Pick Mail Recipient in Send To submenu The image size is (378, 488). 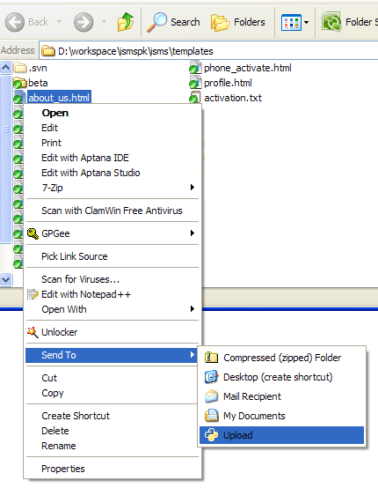click(x=281, y=396)
